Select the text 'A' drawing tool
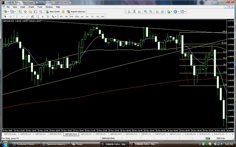Viewport: 236px width, 147px height. 43,17
